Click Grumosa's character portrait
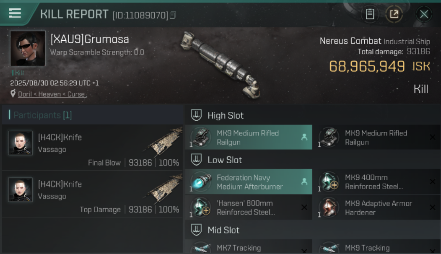 [x=27, y=48]
